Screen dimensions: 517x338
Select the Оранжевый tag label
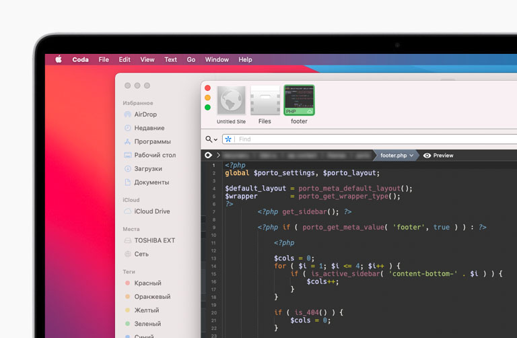pyautogui.click(x=152, y=296)
